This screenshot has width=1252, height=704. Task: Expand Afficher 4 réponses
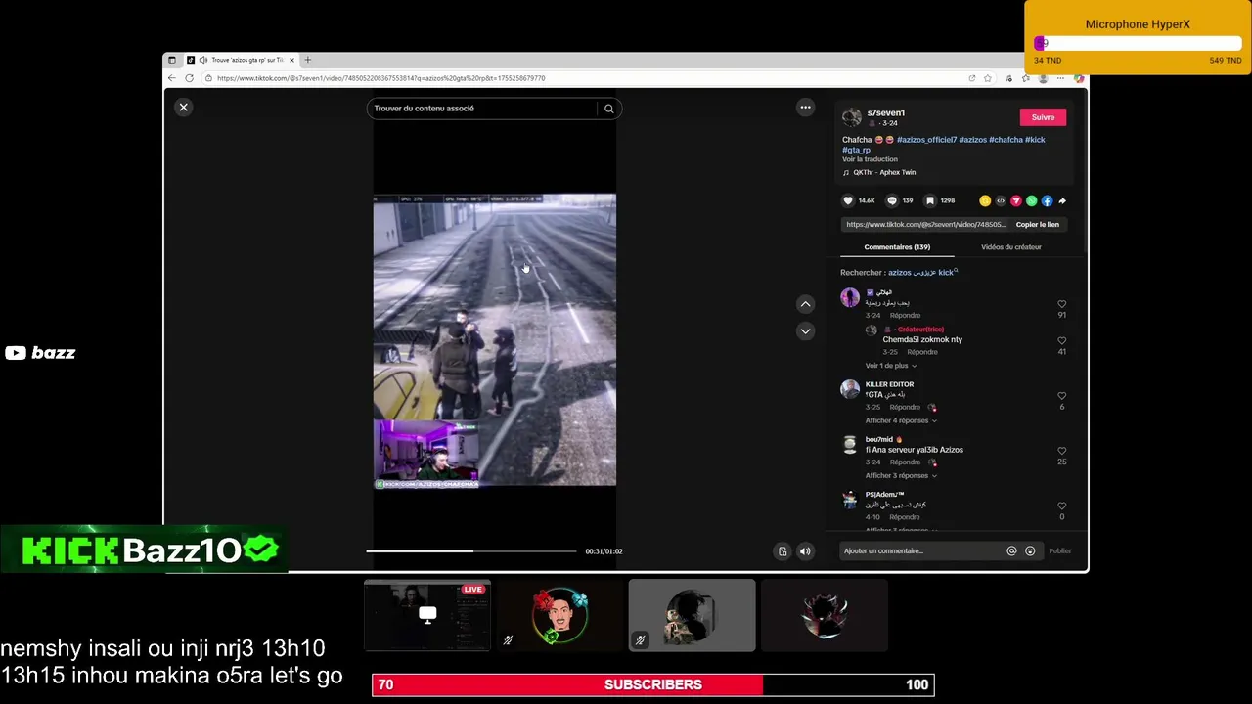tap(901, 420)
